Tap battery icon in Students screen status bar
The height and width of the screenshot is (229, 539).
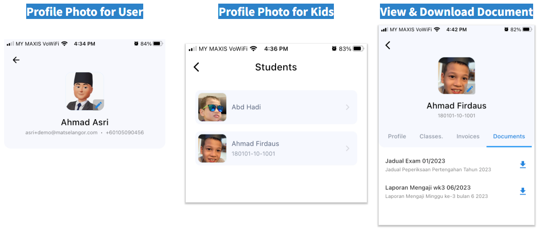358,49
